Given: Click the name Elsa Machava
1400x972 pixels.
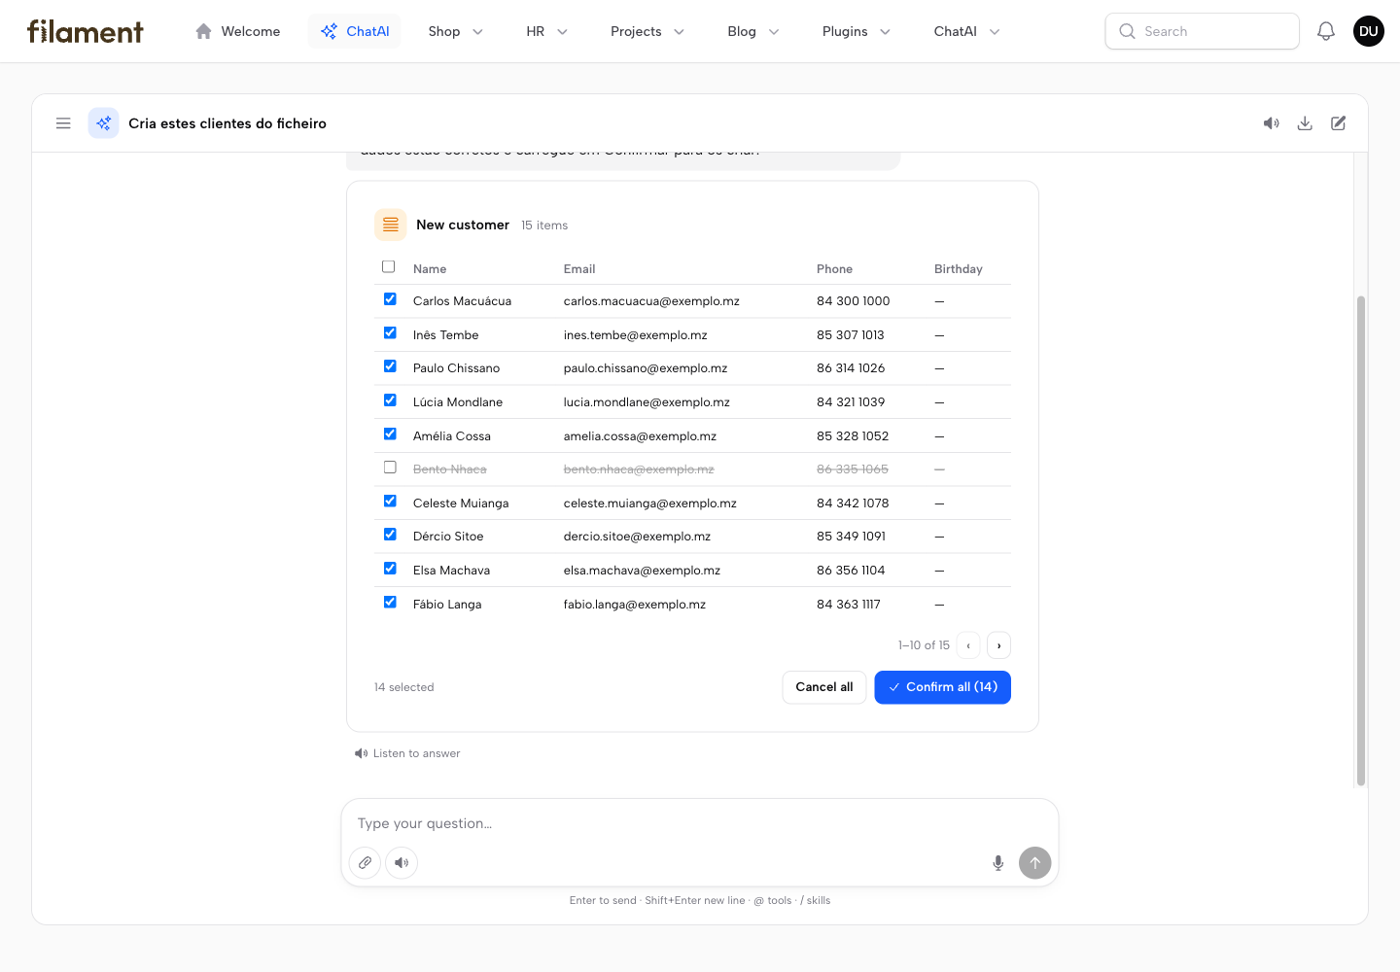Looking at the screenshot, I should tap(451, 571).
